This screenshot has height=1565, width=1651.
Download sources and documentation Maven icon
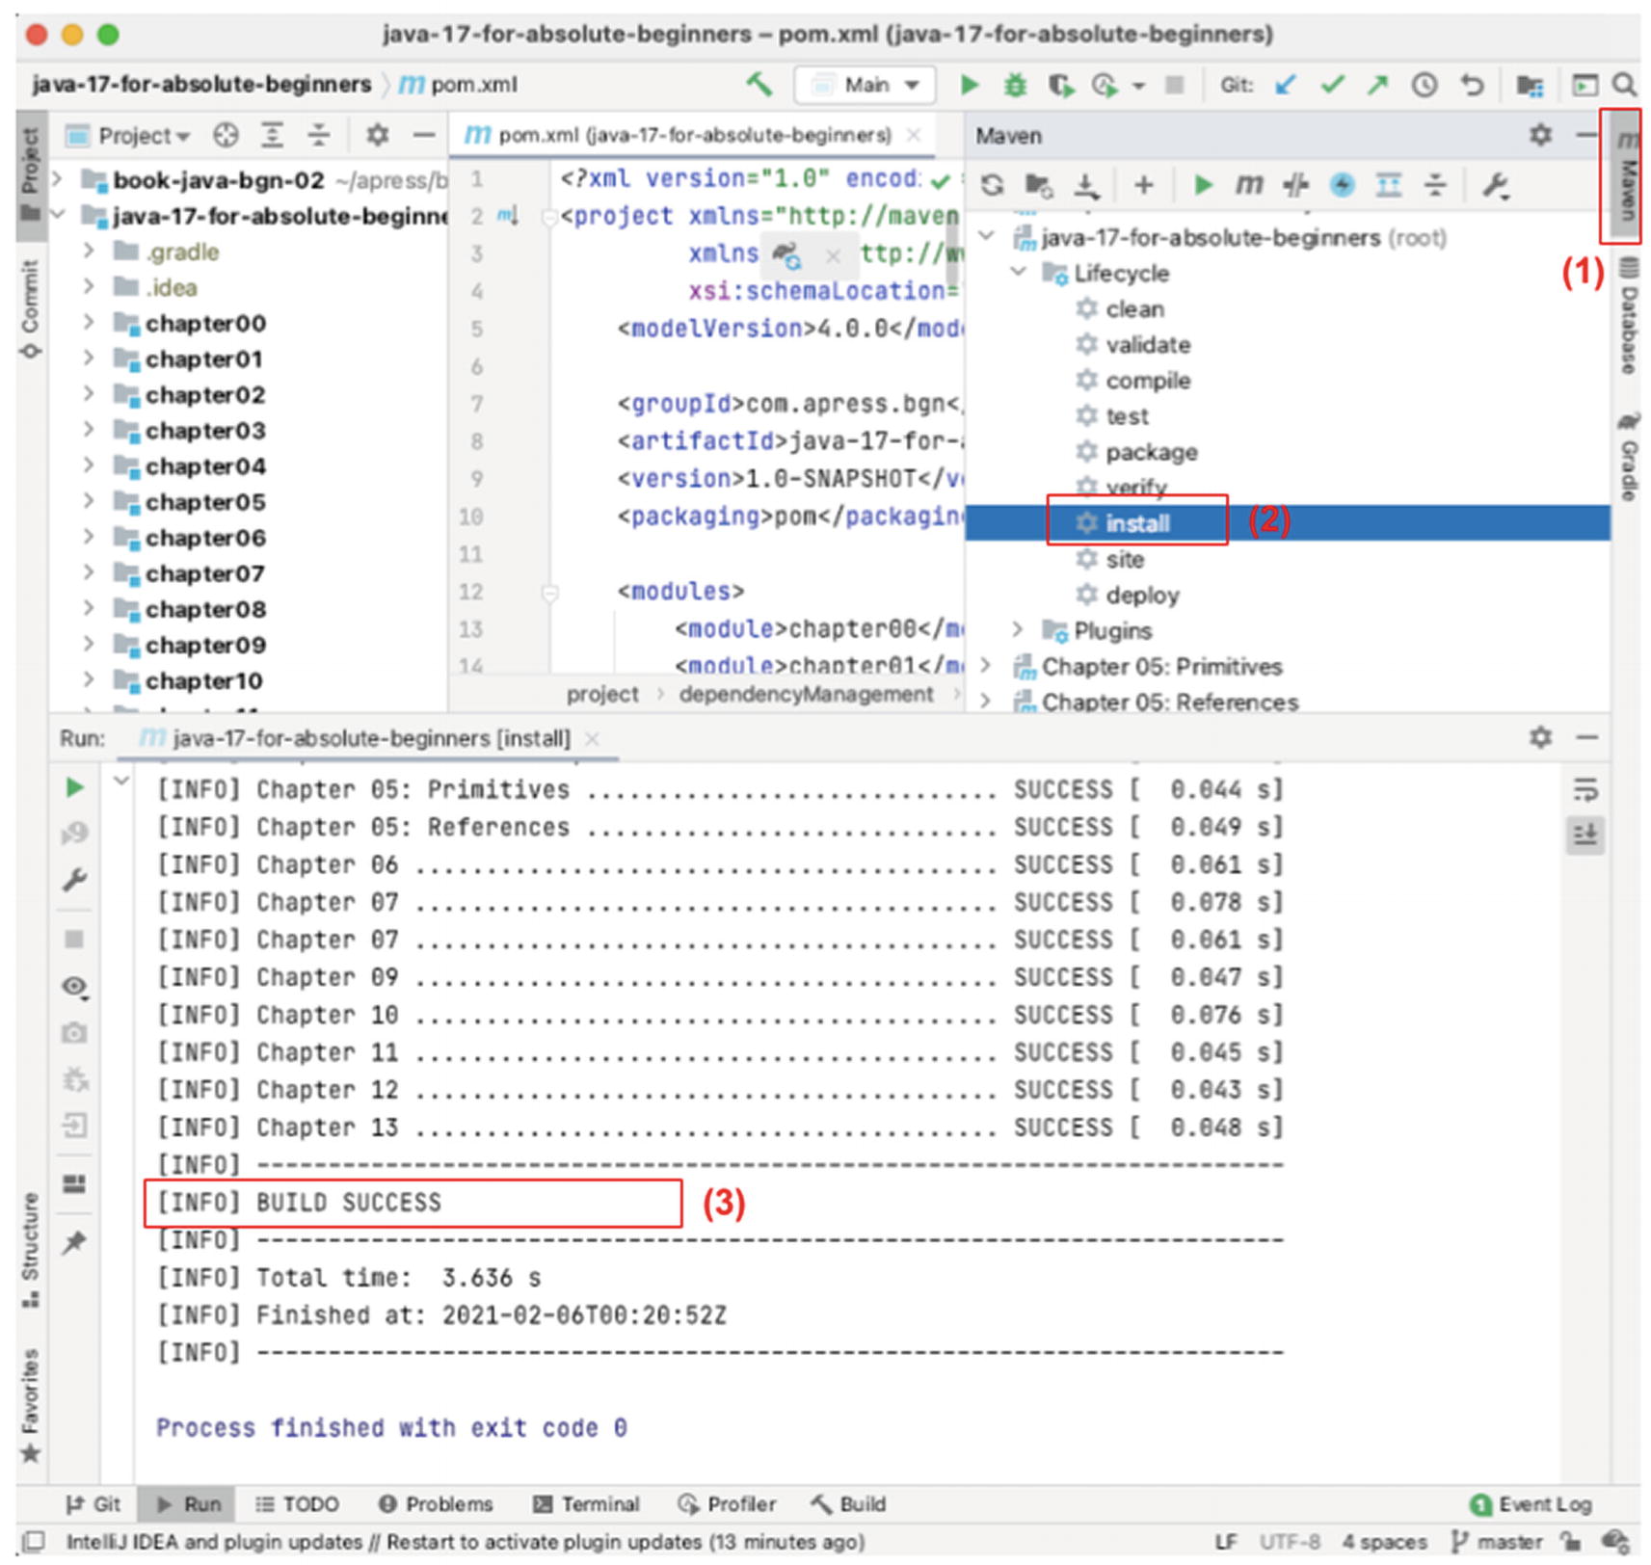coord(1086,184)
